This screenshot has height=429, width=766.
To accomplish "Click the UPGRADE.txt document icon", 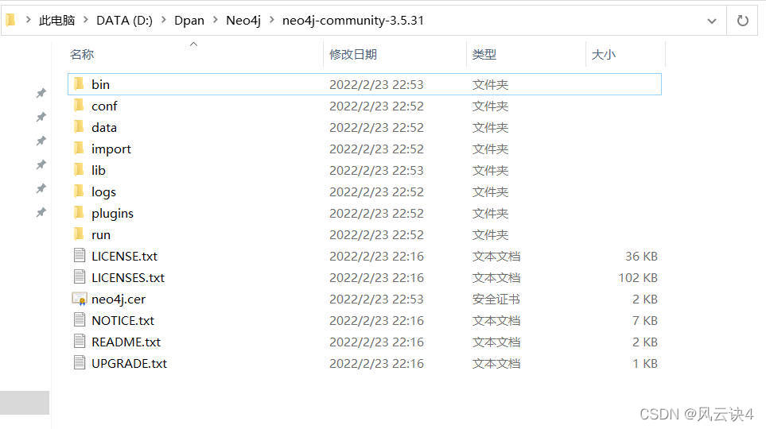I will point(79,362).
